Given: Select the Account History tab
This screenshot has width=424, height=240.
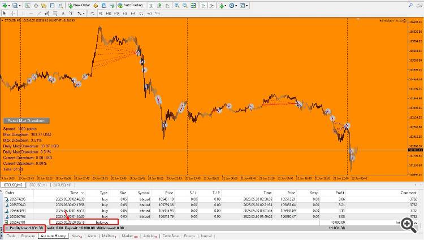Looking at the screenshot, I should point(53,236).
